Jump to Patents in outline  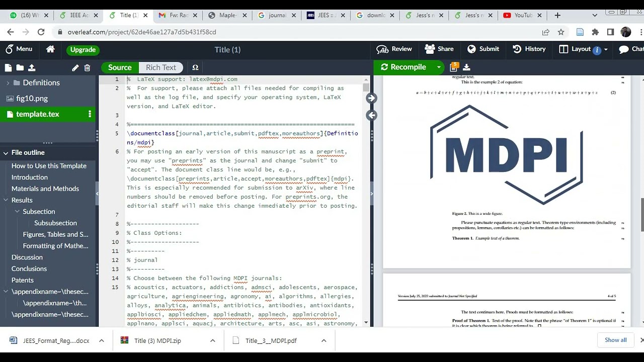(x=23, y=281)
